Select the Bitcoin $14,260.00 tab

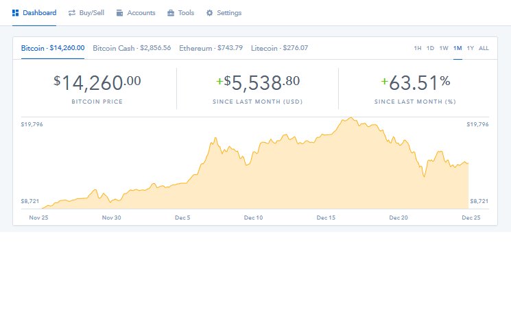point(53,48)
